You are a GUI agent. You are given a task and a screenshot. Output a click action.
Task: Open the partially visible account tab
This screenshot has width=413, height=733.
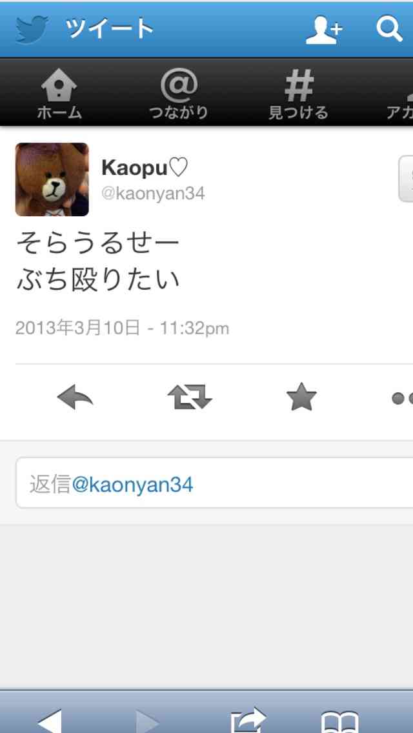[400, 94]
